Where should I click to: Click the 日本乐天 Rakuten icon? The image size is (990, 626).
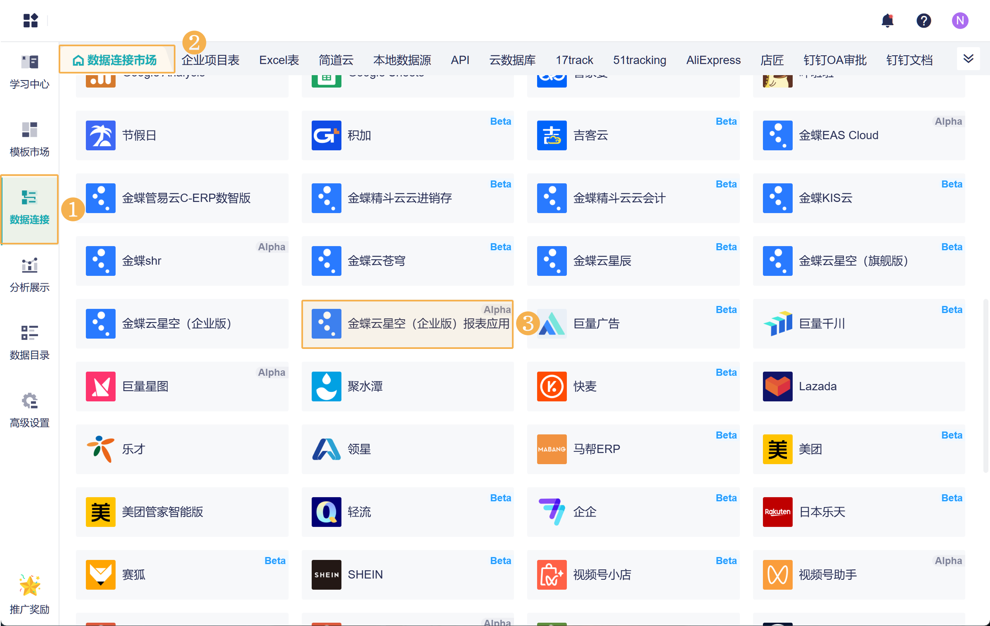point(778,512)
